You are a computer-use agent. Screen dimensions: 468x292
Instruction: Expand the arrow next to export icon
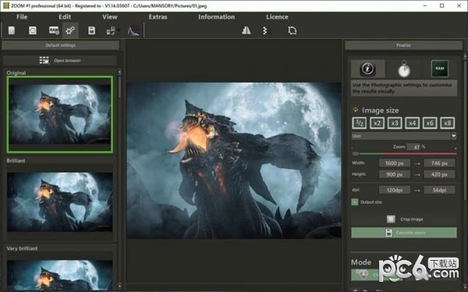coord(119,30)
